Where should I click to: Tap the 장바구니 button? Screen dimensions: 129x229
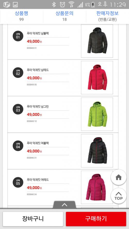pos(33,219)
